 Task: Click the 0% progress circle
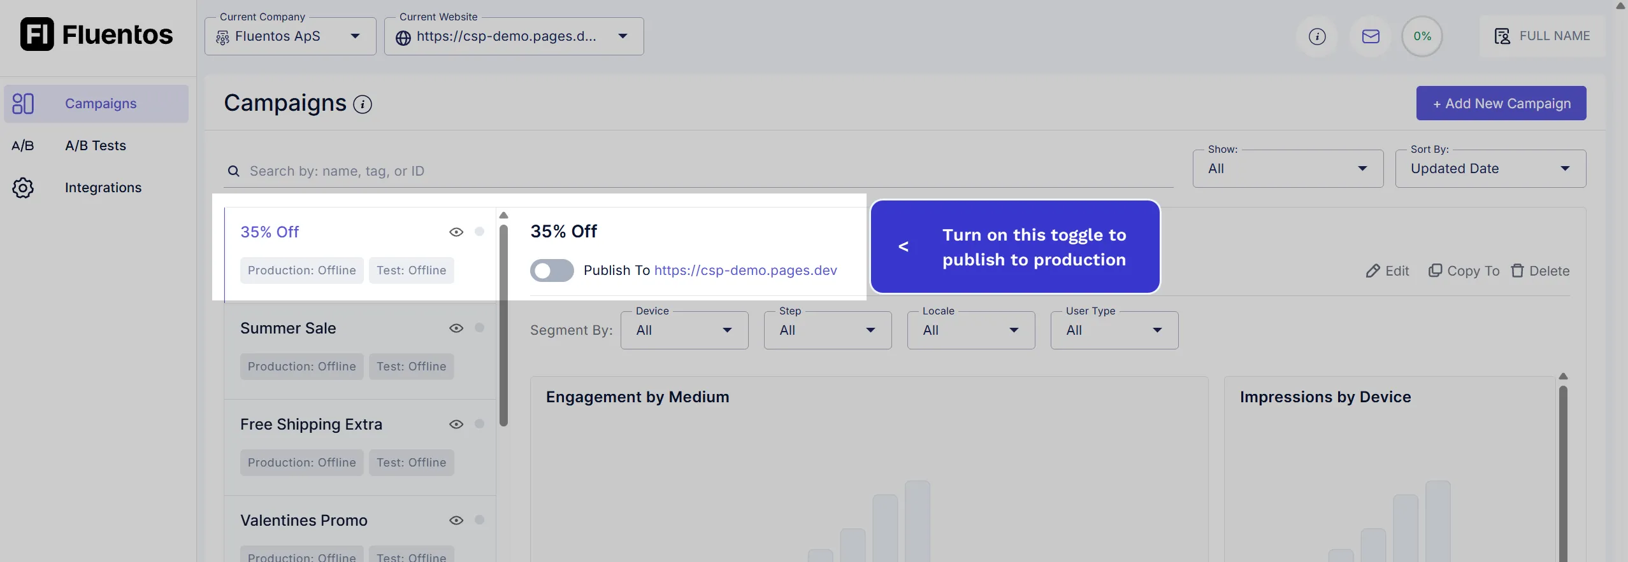tap(1422, 36)
